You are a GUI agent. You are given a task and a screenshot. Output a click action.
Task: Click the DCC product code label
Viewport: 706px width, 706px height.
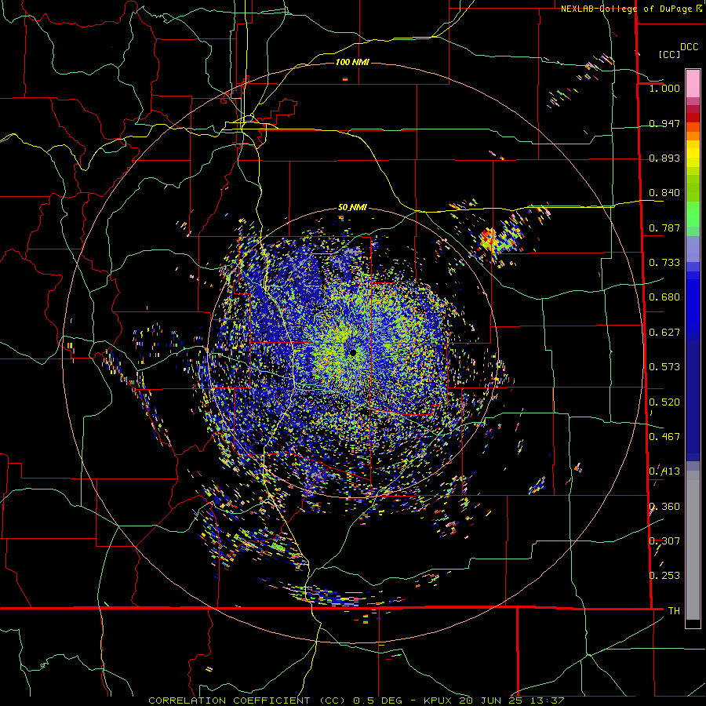[689, 47]
